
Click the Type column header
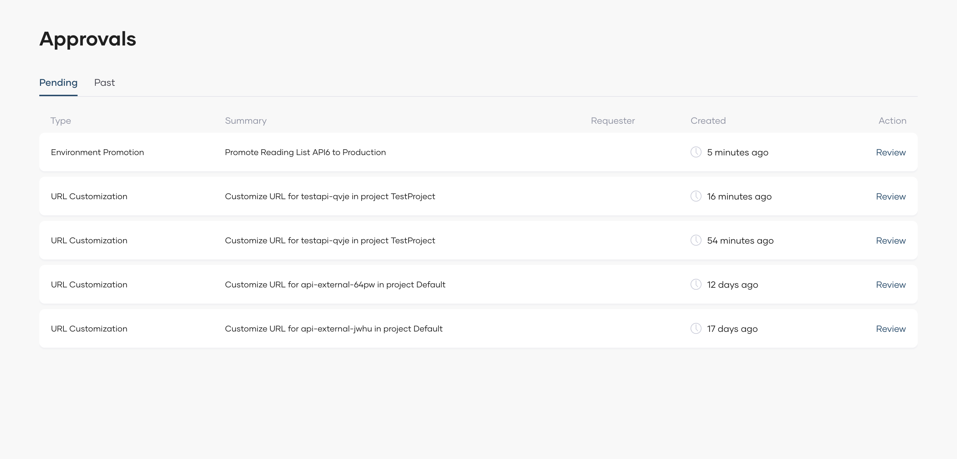(x=61, y=121)
